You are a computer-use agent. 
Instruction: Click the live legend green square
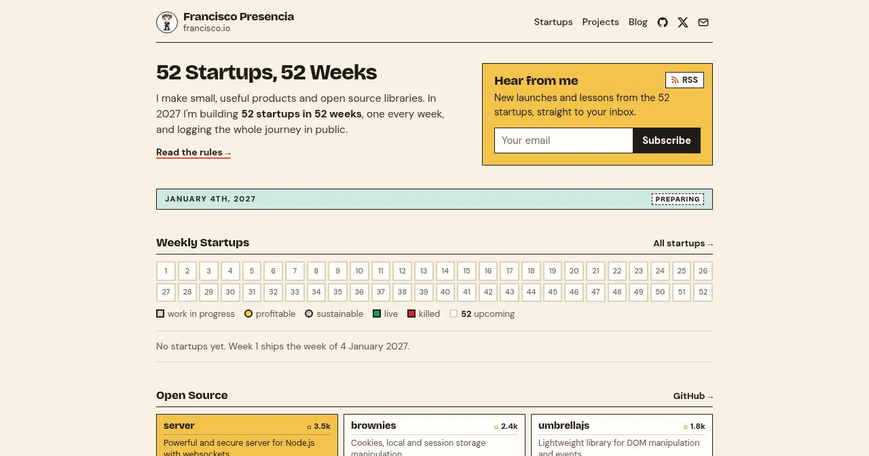[x=377, y=313]
